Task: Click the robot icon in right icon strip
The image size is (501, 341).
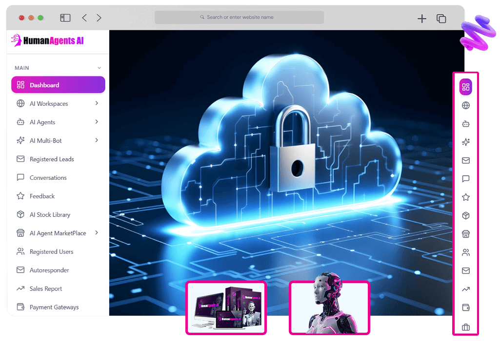Action: tap(465, 124)
